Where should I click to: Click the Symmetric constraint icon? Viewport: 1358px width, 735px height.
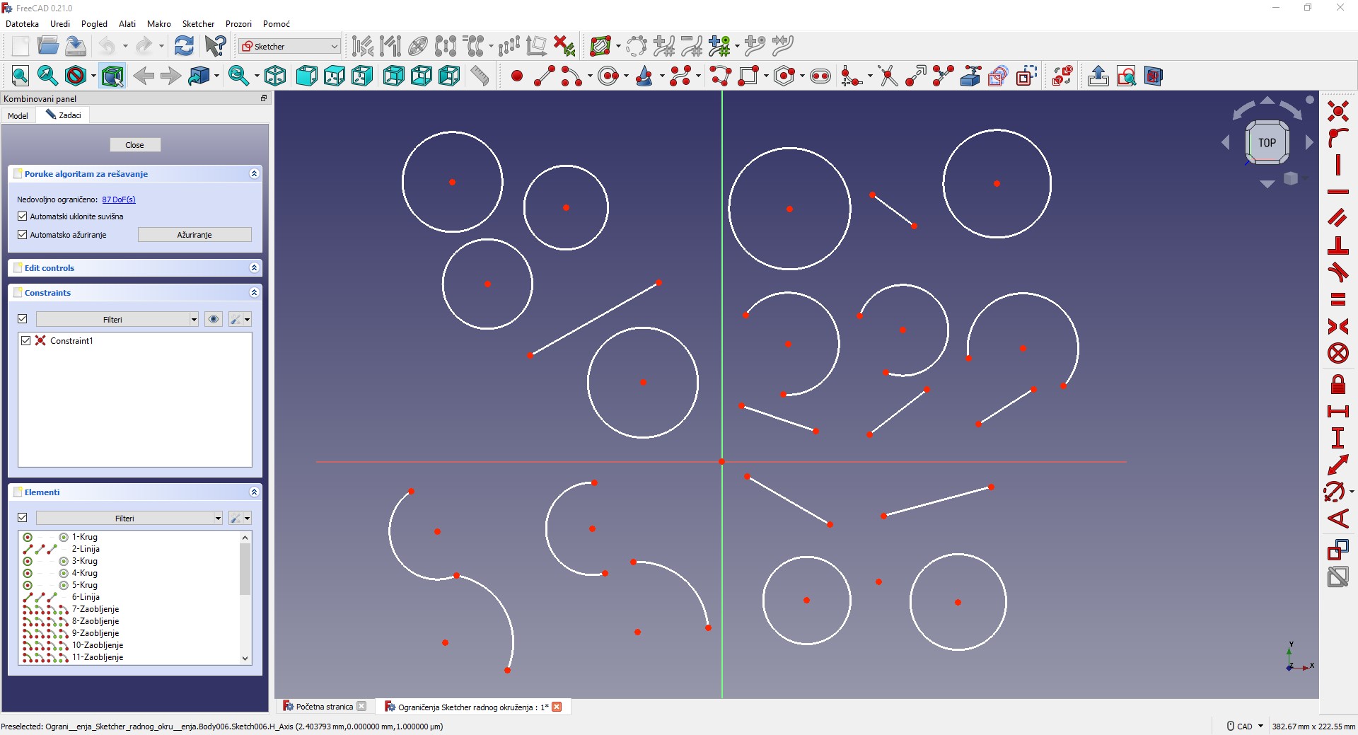point(1337,326)
